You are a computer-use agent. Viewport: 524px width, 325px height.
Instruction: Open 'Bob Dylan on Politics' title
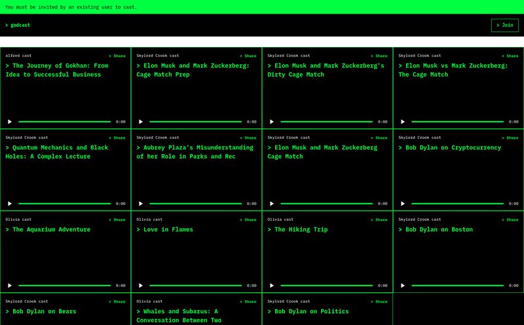click(x=308, y=312)
